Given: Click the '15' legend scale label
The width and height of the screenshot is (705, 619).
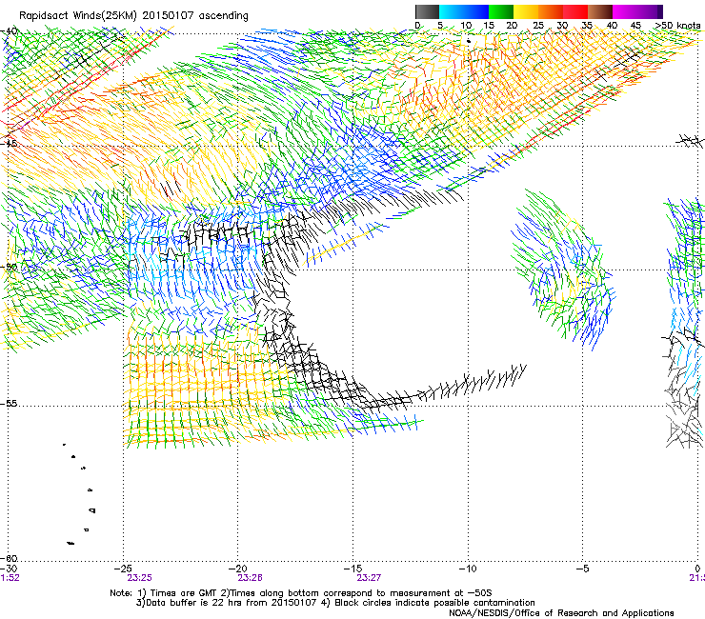Looking at the screenshot, I should 489,26.
